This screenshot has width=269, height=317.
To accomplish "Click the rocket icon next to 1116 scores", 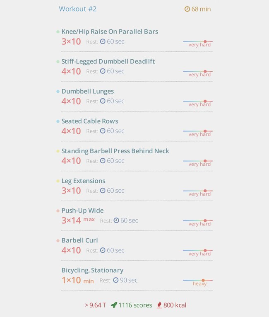I will (x=114, y=305).
